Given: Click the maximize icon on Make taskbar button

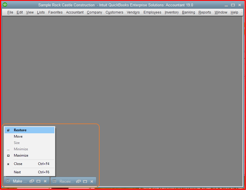Looking at the screenshot, I should (x=38, y=181).
